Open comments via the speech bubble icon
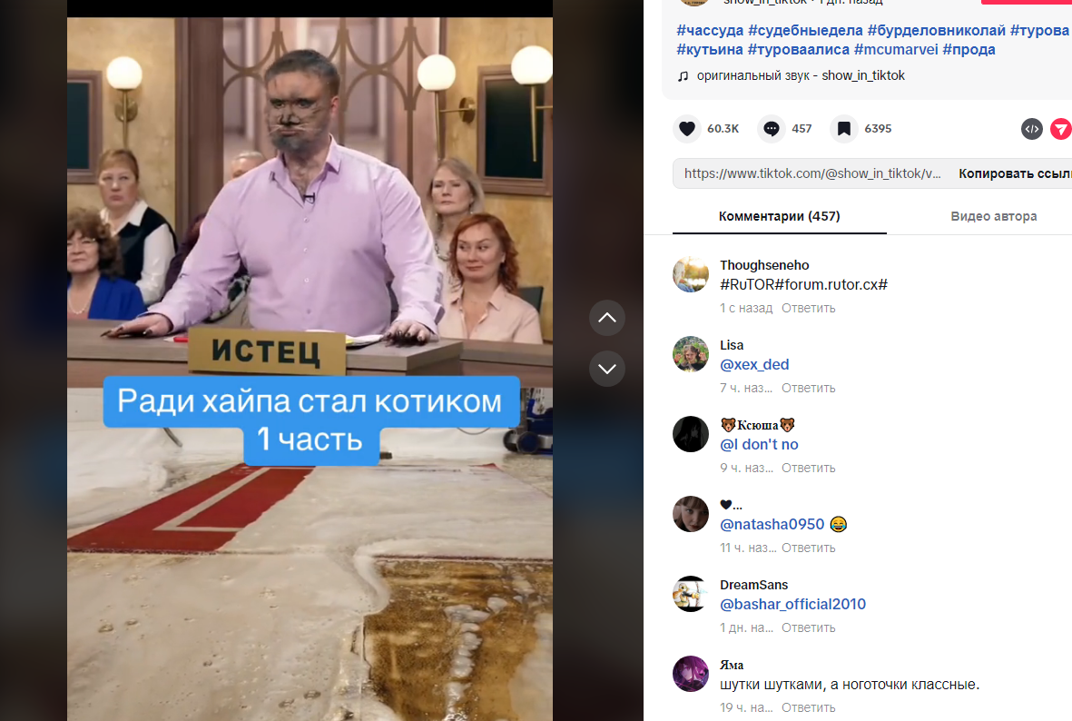Viewport: 1072px width, 721px height. (772, 129)
